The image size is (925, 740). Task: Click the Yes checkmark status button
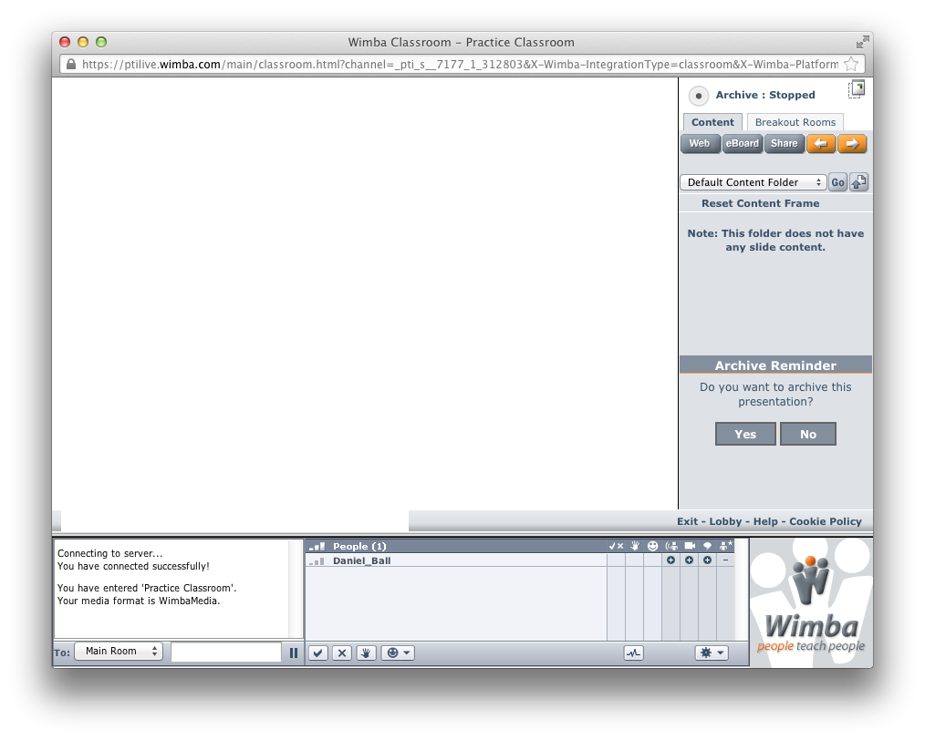click(318, 653)
